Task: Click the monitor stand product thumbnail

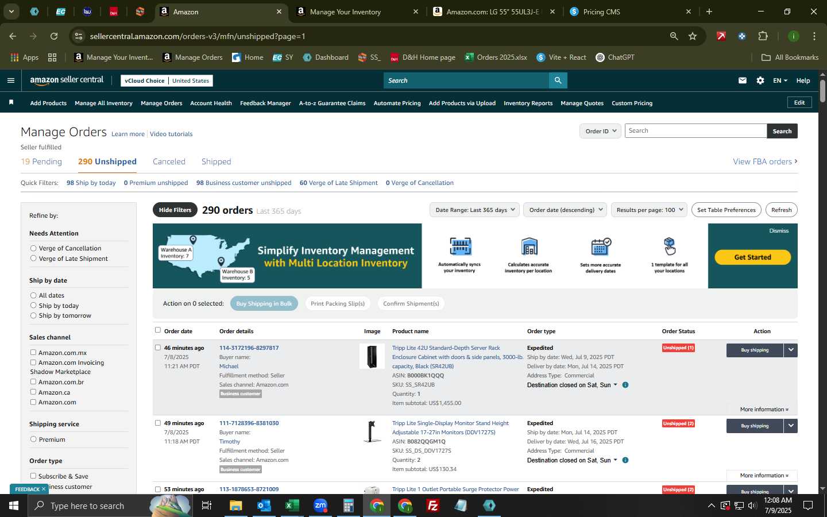Action: coord(372,431)
